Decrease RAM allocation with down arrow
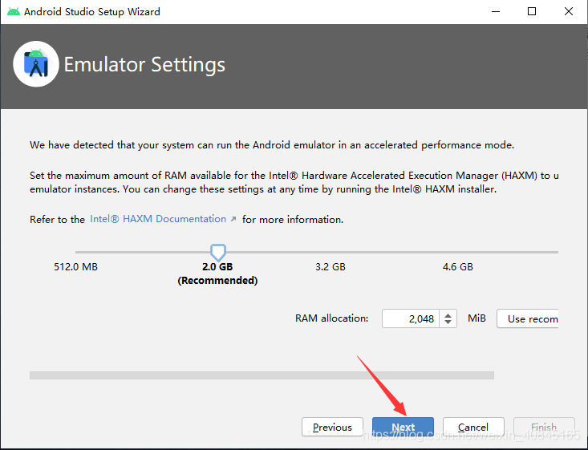 tap(448, 322)
